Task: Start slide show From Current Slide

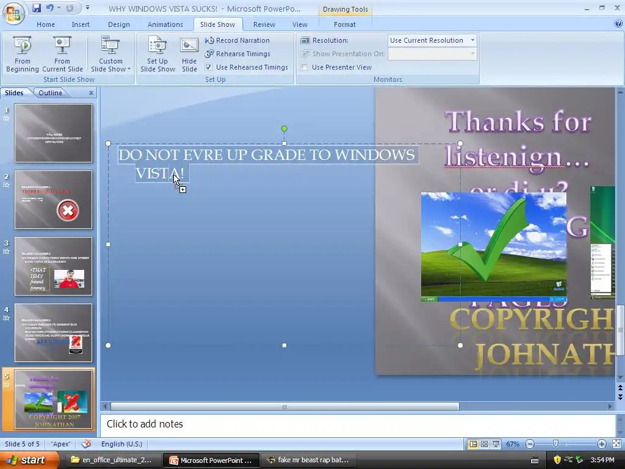Action: coord(62,54)
